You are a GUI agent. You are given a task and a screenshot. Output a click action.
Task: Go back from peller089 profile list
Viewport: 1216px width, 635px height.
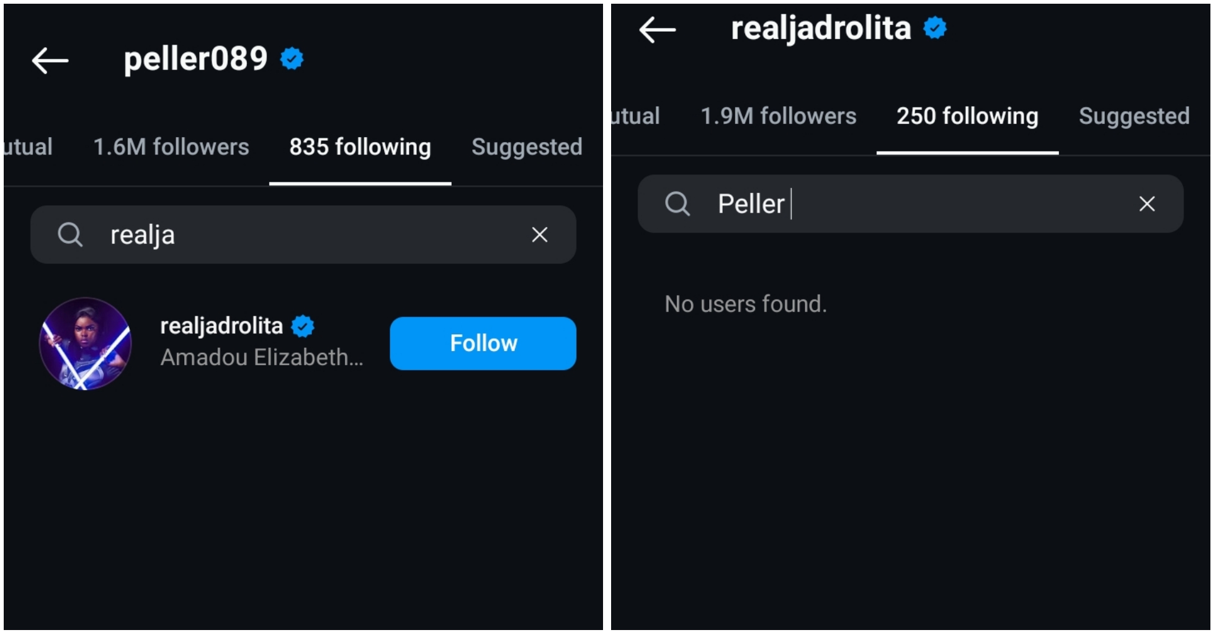point(50,61)
